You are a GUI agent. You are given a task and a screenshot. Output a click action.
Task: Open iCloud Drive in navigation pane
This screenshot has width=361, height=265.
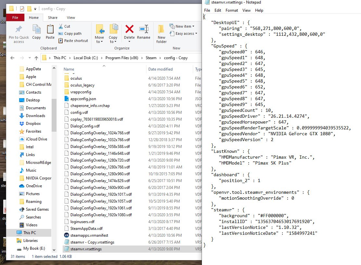(36, 139)
